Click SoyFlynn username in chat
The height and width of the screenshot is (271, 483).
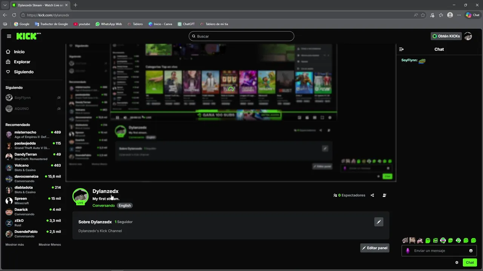[409, 60]
